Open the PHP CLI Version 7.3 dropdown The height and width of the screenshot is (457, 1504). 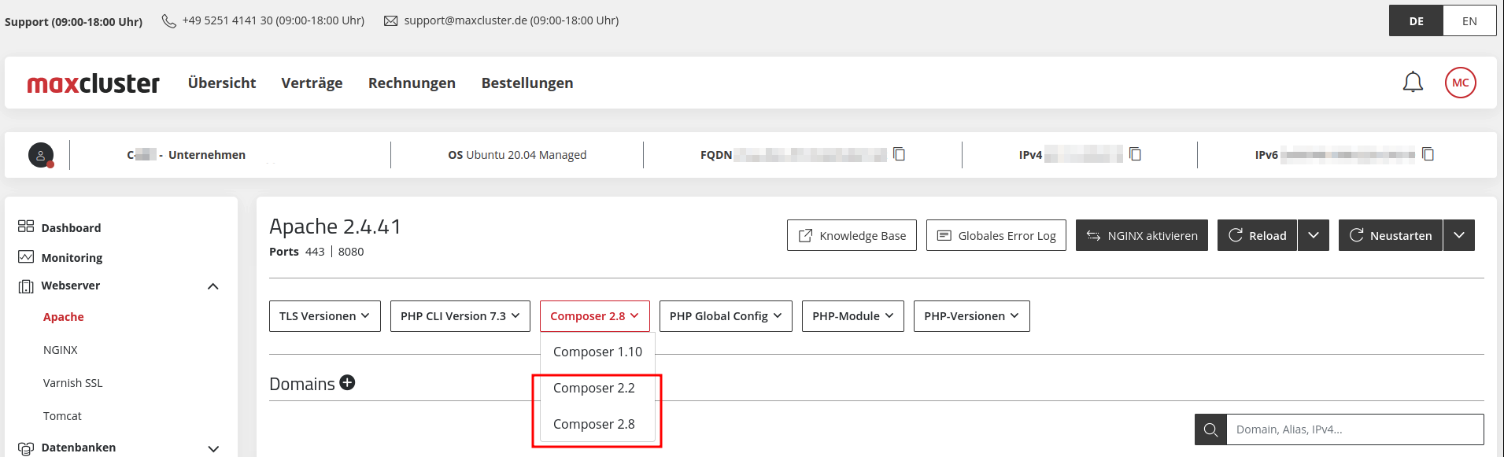(x=460, y=316)
